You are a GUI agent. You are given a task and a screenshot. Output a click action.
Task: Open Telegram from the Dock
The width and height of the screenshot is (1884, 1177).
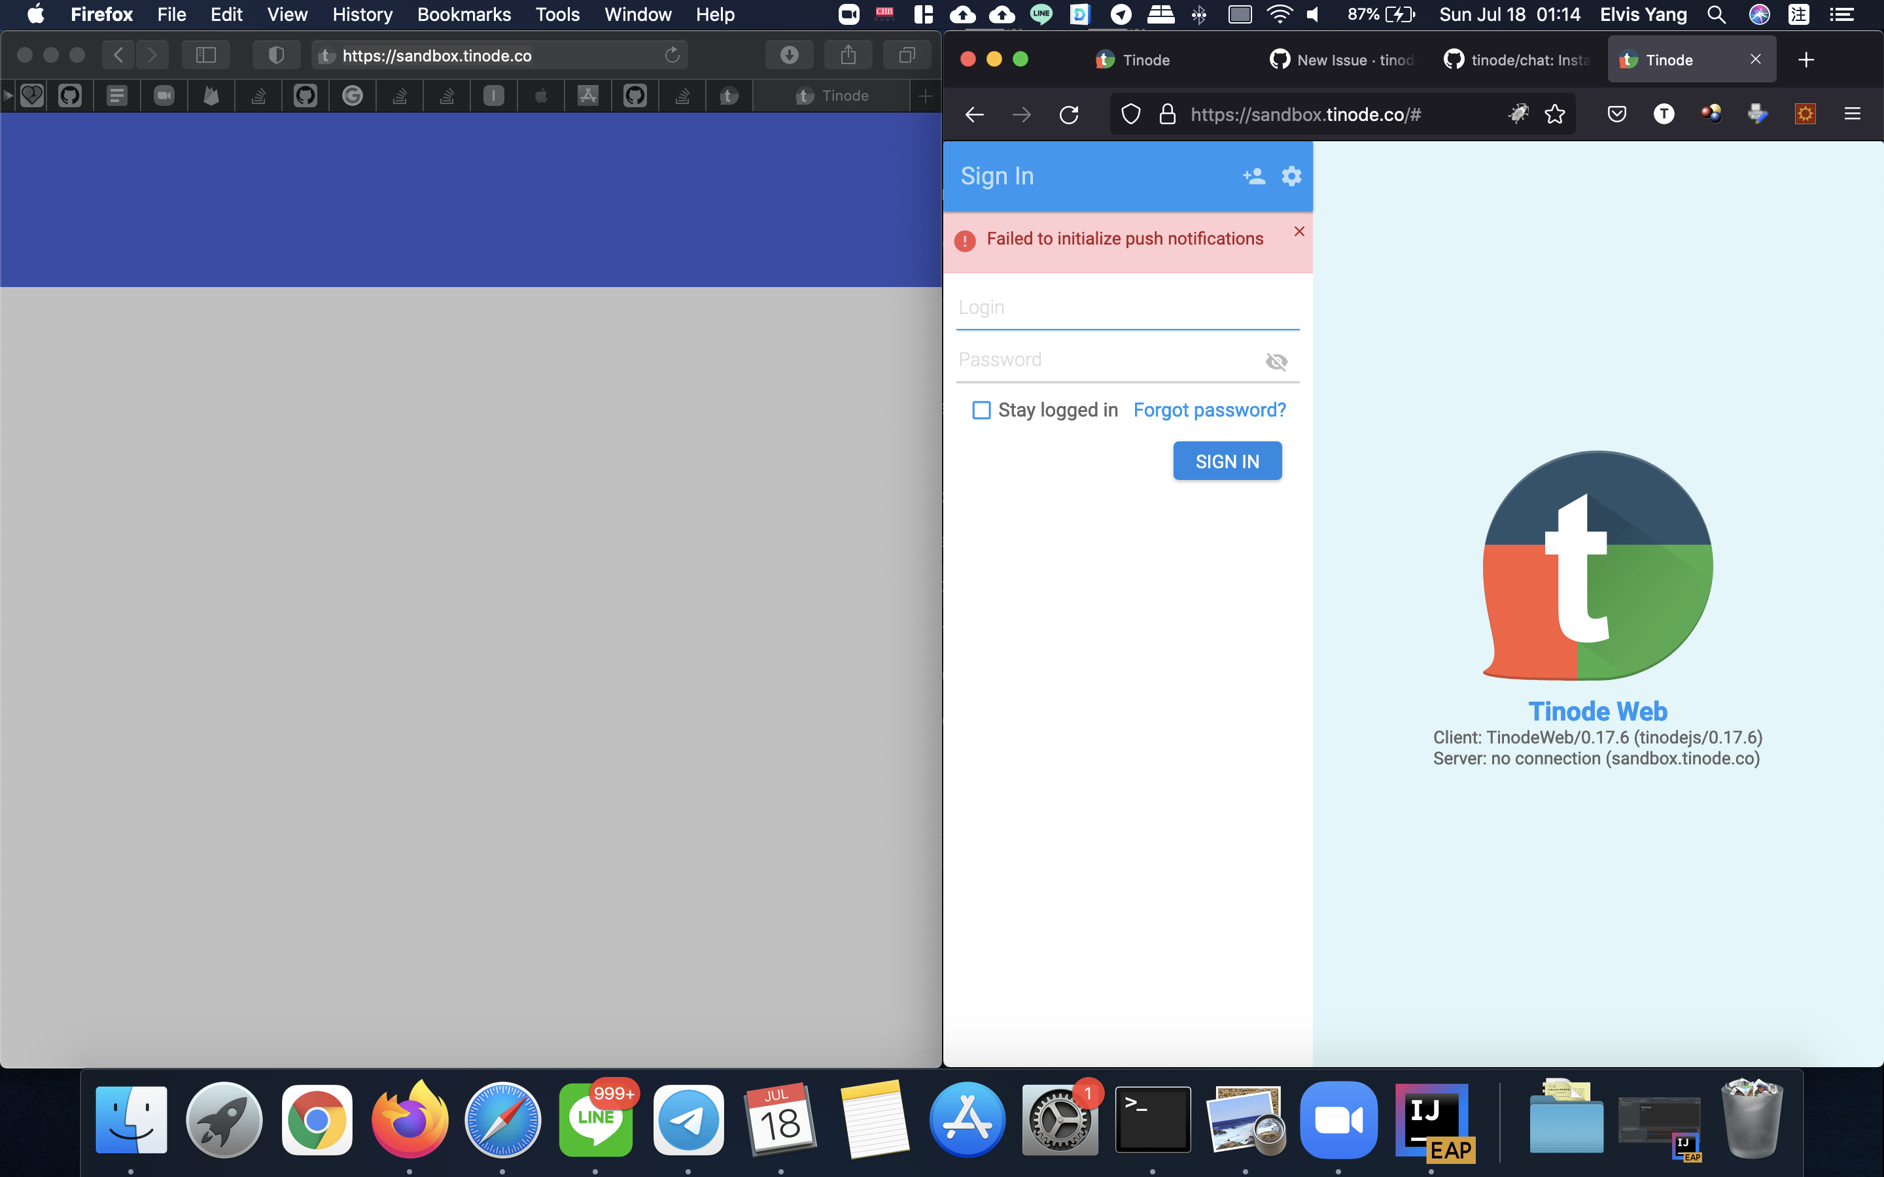[688, 1119]
